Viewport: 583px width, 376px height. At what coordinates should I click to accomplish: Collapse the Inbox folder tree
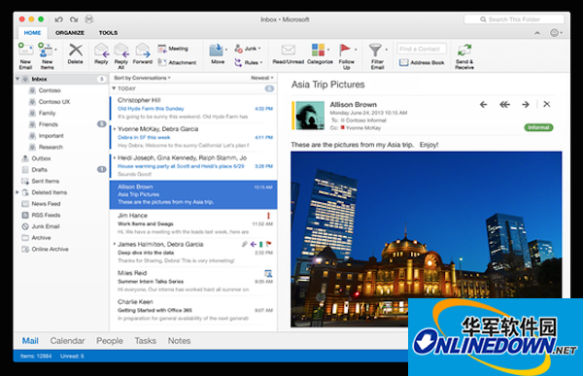[17, 79]
